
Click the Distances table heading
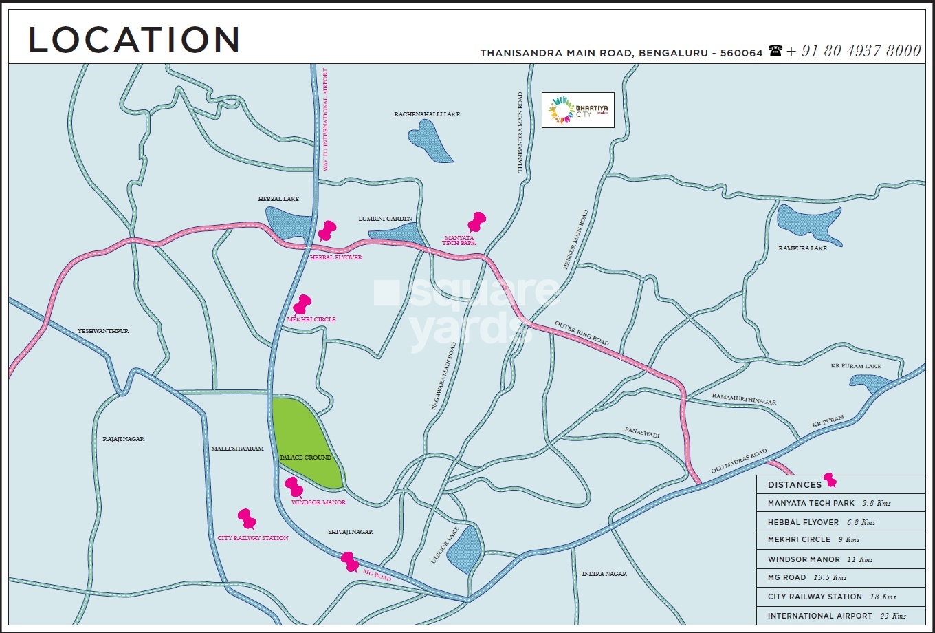coord(795,484)
